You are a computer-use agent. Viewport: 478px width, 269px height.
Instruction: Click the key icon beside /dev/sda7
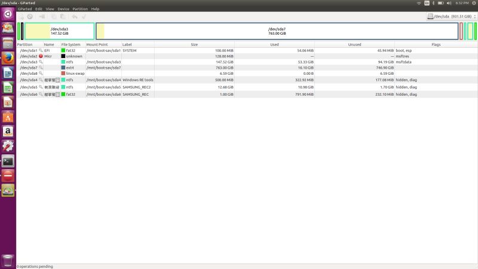(x=41, y=68)
